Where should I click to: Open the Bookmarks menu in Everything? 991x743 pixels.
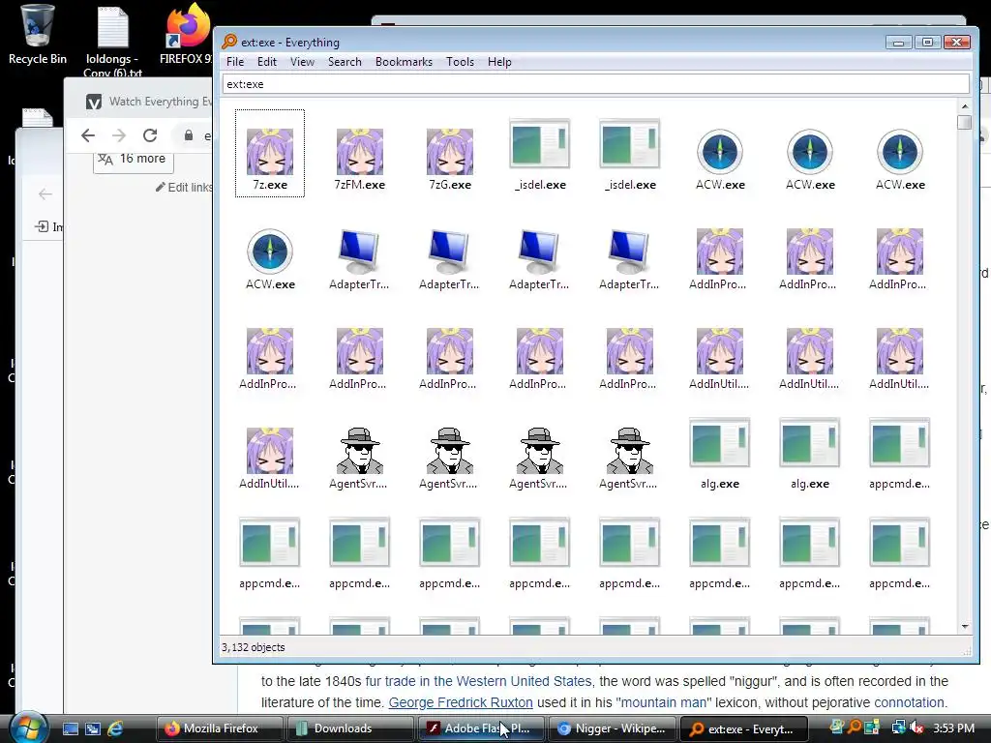pos(404,62)
